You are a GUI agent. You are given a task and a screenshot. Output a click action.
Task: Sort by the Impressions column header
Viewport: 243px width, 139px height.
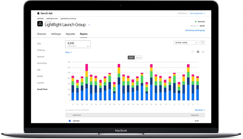pos(195,115)
